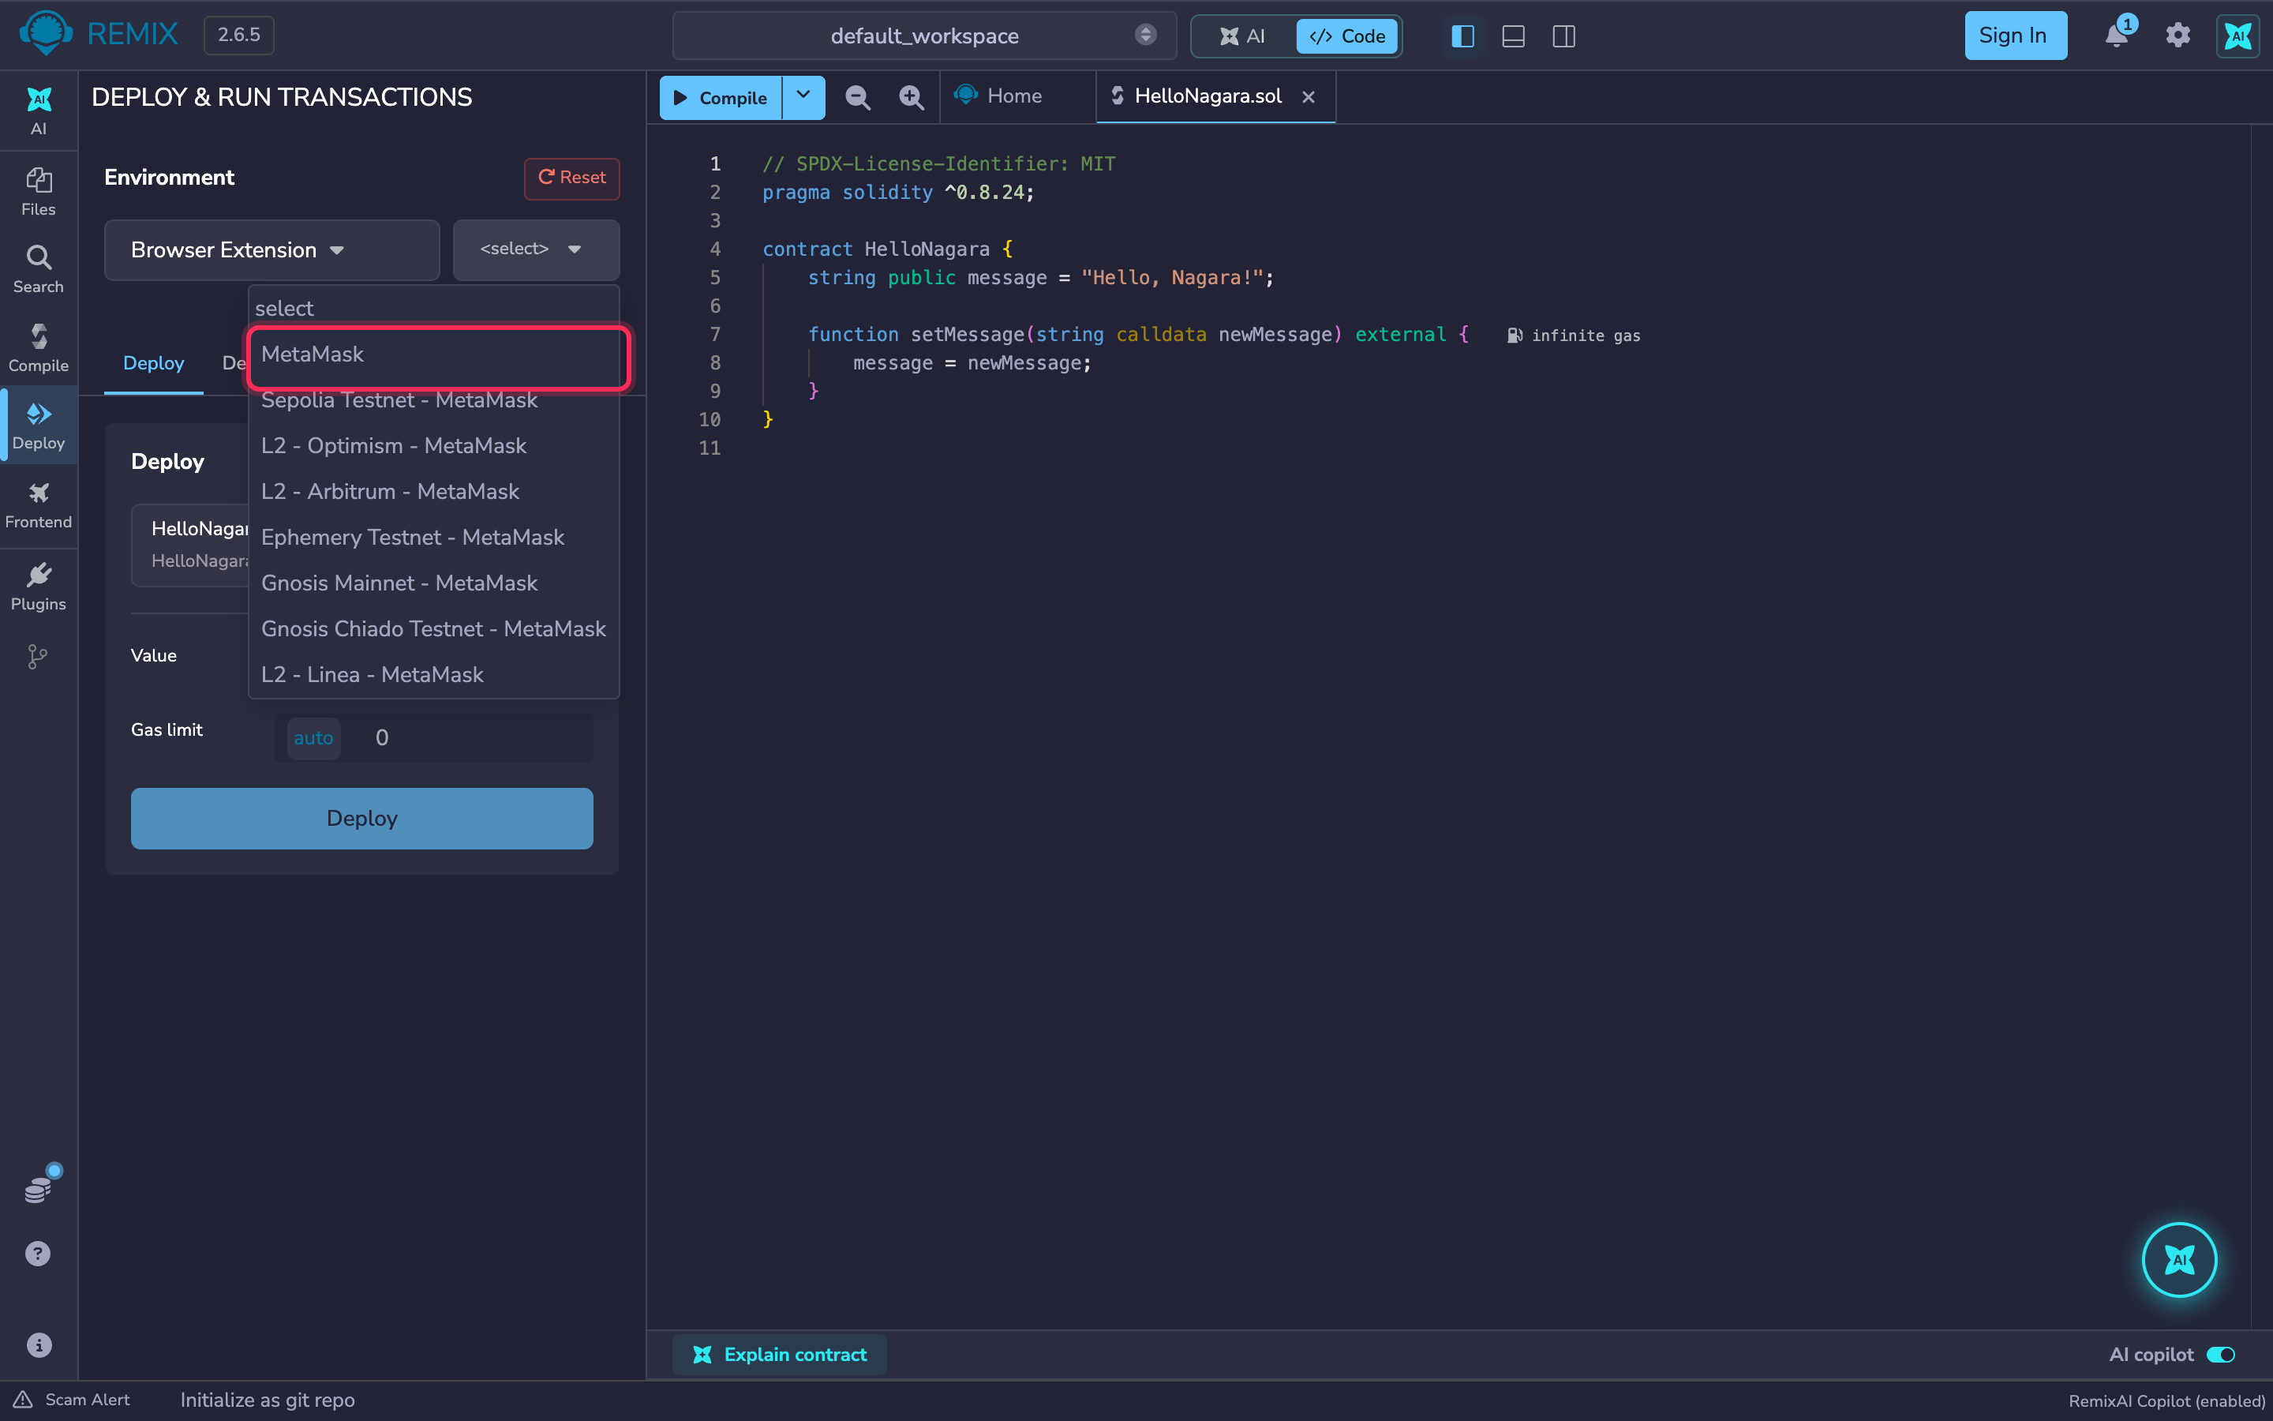
Task: Open notifications bell icon
Action: (2116, 35)
